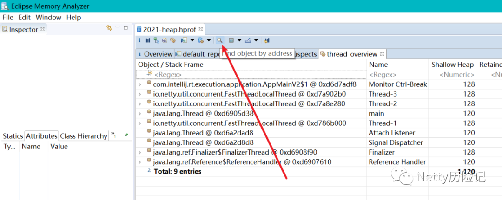
Task: Expand the AppMainV2$1 thread row
Action: tap(139, 84)
